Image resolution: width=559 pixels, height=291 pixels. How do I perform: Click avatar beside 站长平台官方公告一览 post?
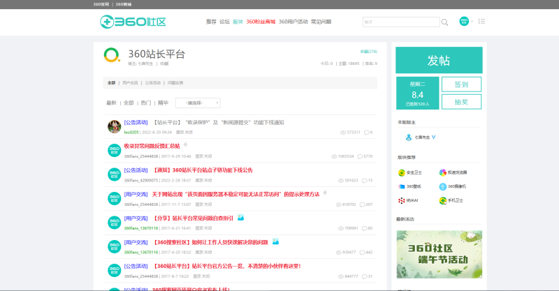tap(115, 270)
